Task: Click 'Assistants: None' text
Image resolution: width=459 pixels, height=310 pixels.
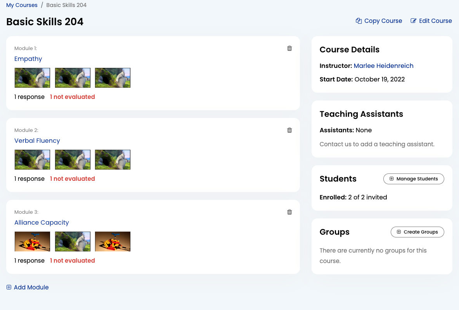Action: 346,130
